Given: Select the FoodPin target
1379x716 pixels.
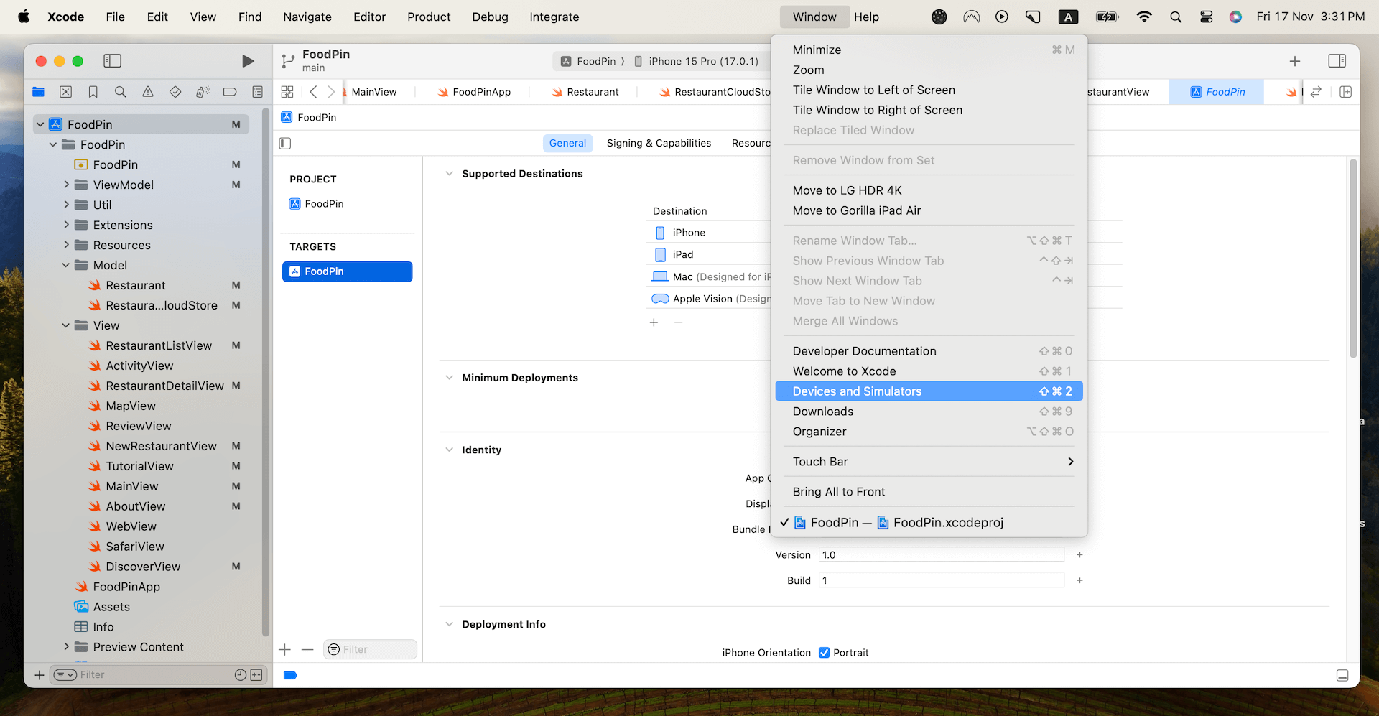Looking at the screenshot, I should 347,271.
